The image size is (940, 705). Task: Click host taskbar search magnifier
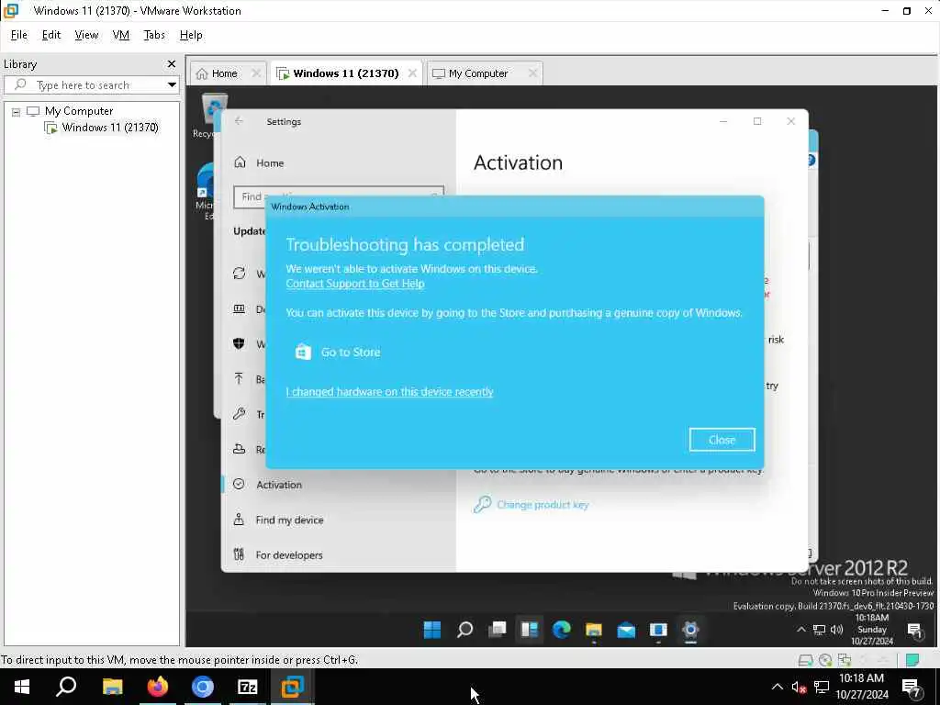[66, 687]
